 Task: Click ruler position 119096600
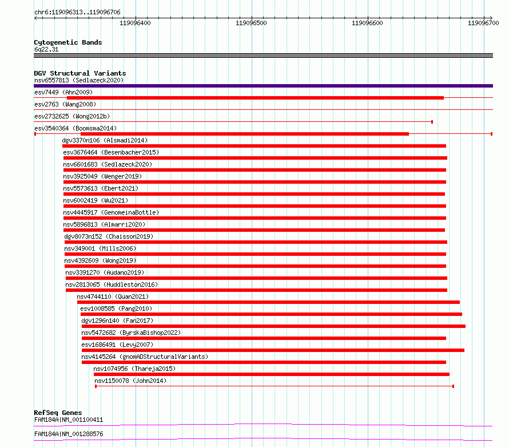coord(367,23)
